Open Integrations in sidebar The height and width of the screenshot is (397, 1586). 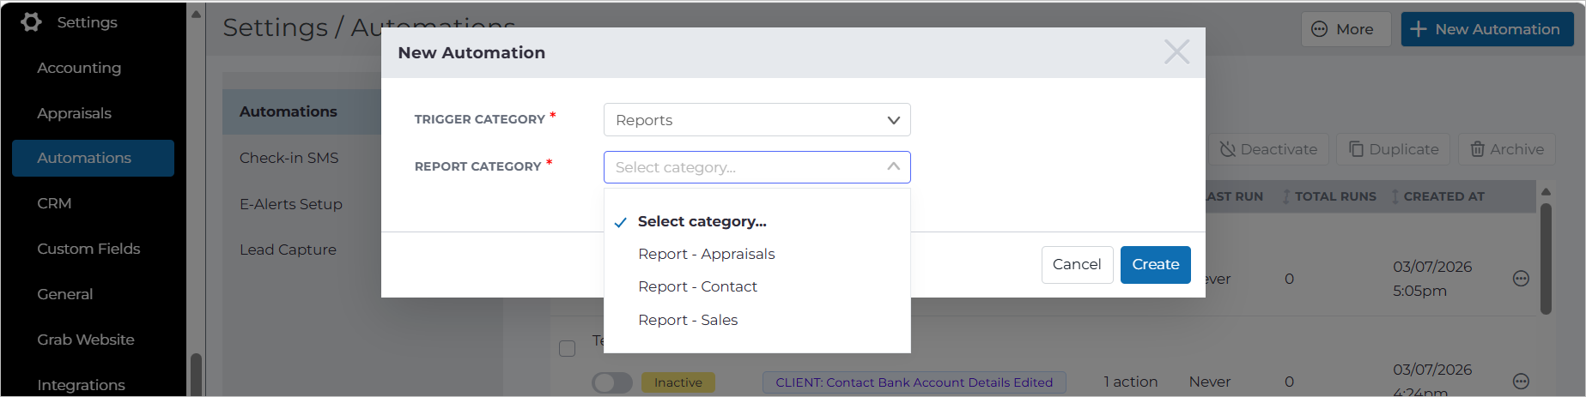pyautogui.click(x=81, y=385)
